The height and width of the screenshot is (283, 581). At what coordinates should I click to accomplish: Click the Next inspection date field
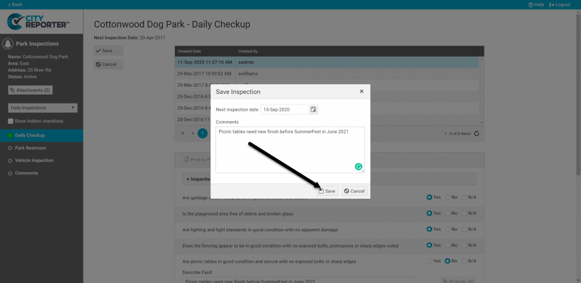(x=285, y=109)
